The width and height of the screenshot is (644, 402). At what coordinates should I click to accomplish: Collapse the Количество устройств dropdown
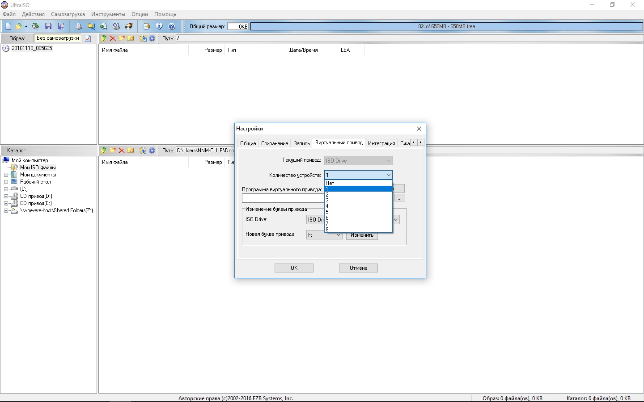388,175
